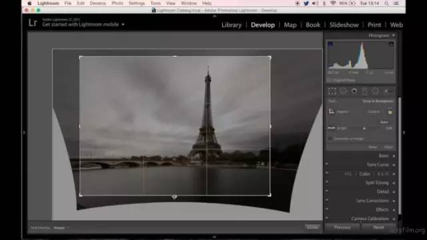Toggle highlight clipping indicator in histogram
This screenshot has width=427, height=240.
pos(392,44)
